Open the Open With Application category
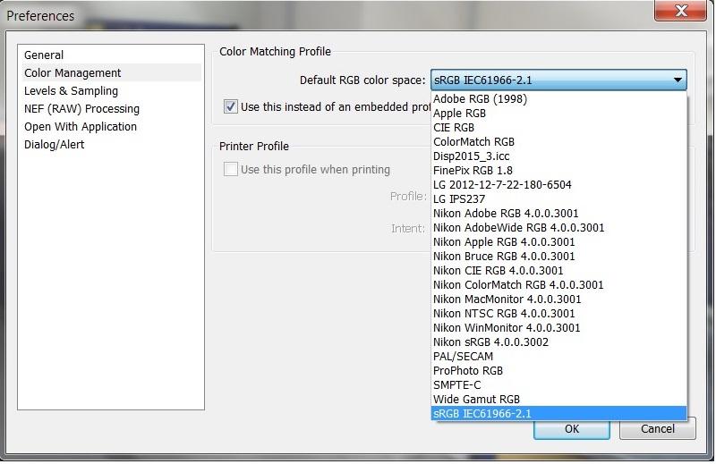 click(111, 126)
